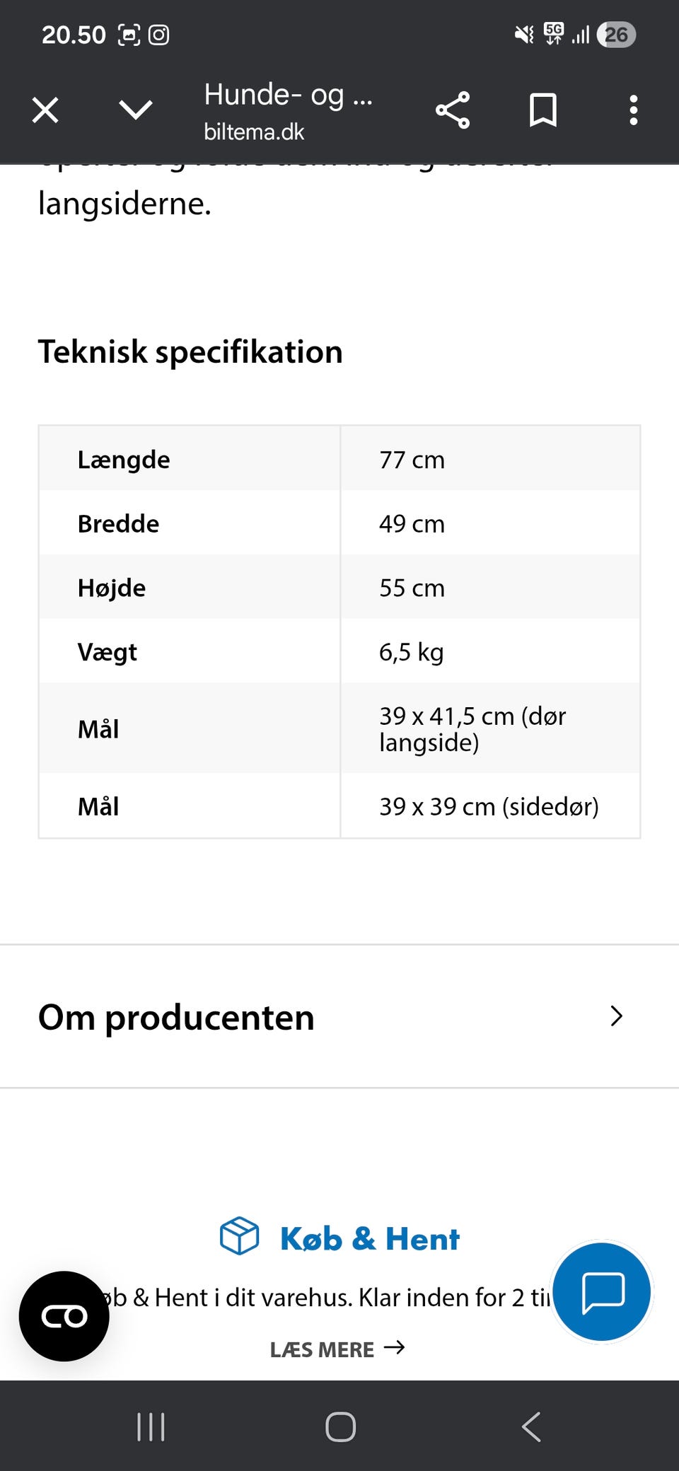The width and height of the screenshot is (679, 1471).
Task: Tap the Køb & Hent box icon
Action: [239, 1236]
